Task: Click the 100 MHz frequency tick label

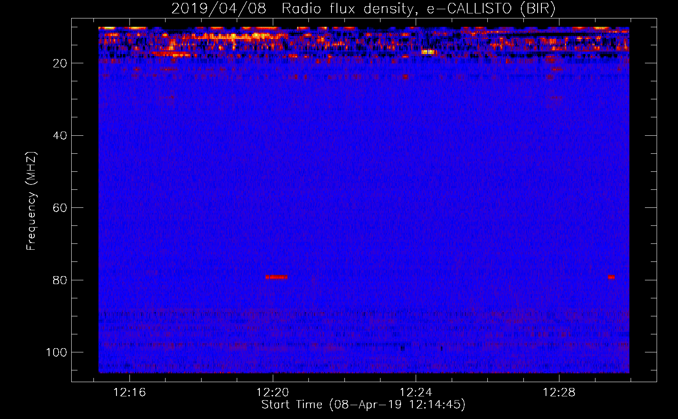Action: coord(57,352)
